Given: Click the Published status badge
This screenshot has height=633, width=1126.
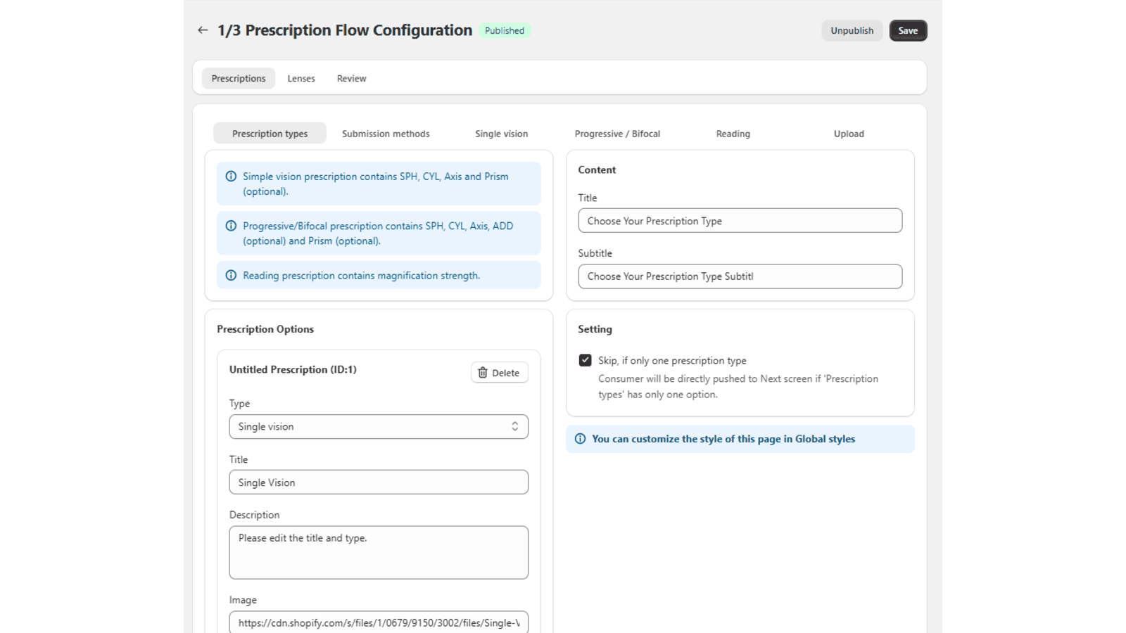Looking at the screenshot, I should 505,30.
